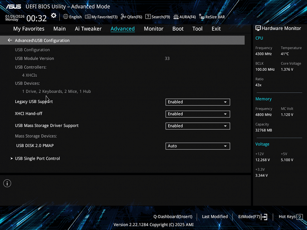Click Hot Keys question mark icon

[300, 217]
